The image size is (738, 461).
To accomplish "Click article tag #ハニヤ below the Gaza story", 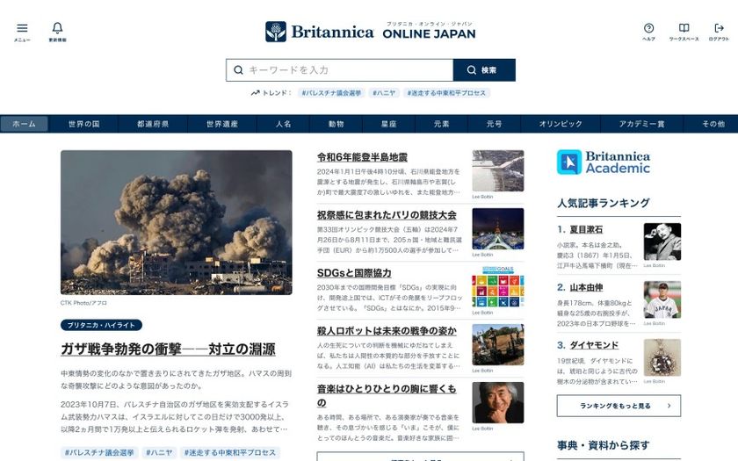I will click(x=159, y=452).
